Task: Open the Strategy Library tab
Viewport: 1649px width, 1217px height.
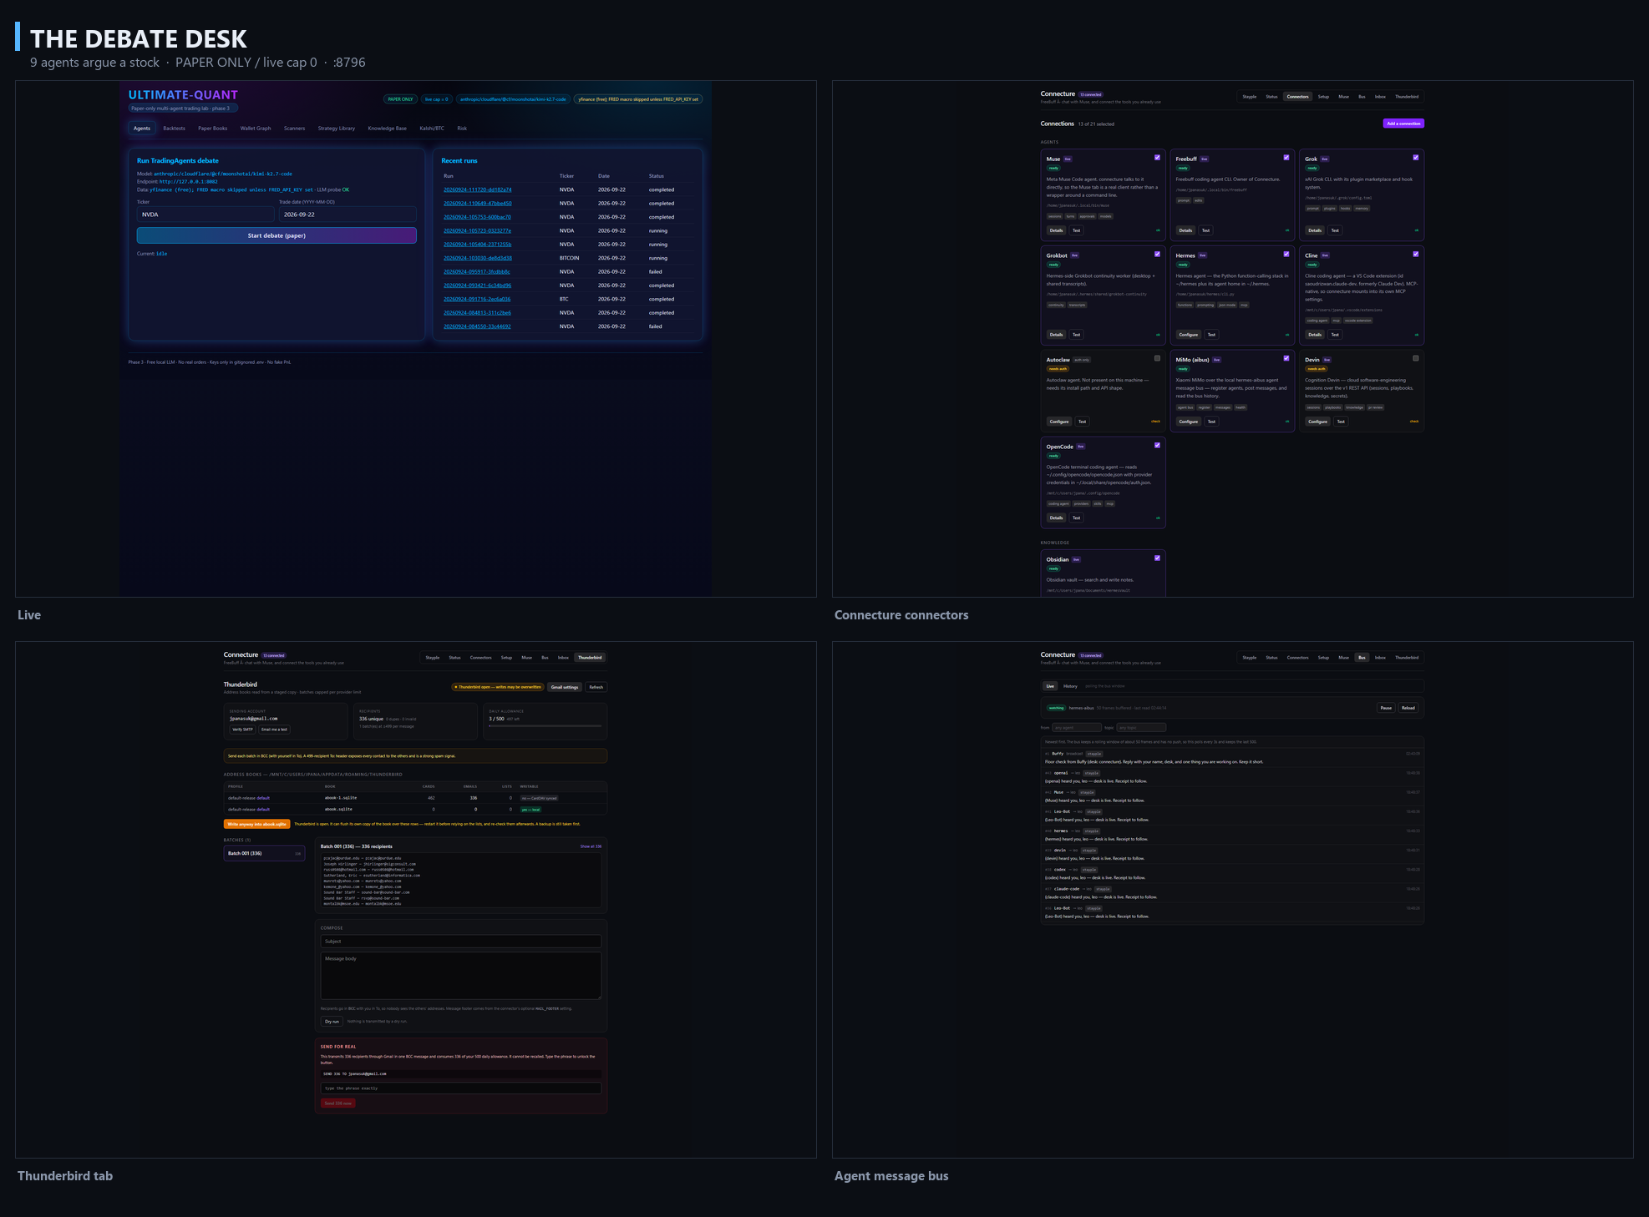Action: (336, 129)
